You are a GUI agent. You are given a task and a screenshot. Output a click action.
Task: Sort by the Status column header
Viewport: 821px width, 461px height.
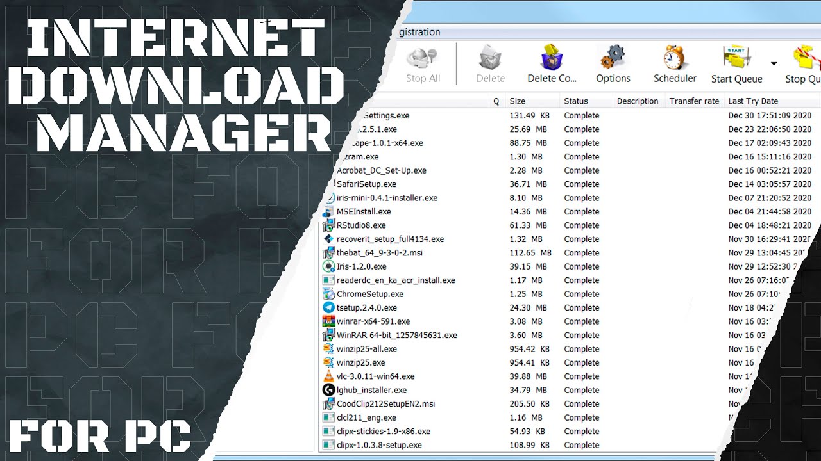[x=586, y=101]
